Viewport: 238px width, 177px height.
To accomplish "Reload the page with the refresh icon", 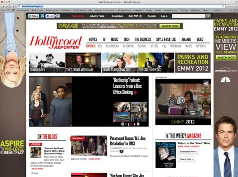I will [x=224, y=6].
